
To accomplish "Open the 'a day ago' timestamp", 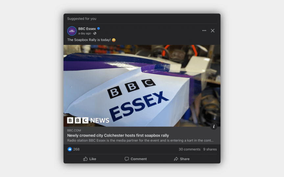I will (x=84, y=33).
